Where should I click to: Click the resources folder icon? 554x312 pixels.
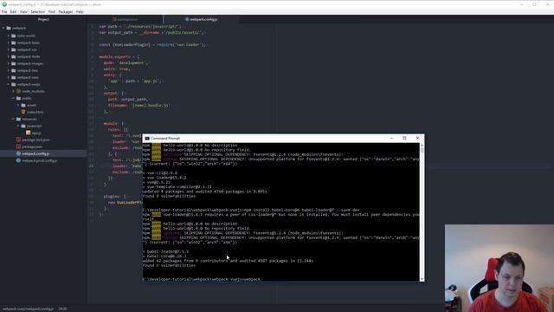[x=18, y=120]
